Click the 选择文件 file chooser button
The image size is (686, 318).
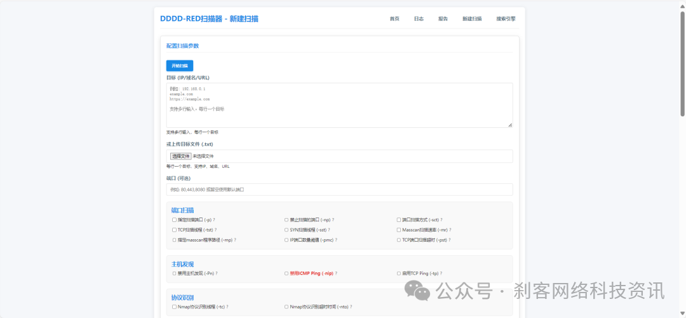tap(180, 156)
